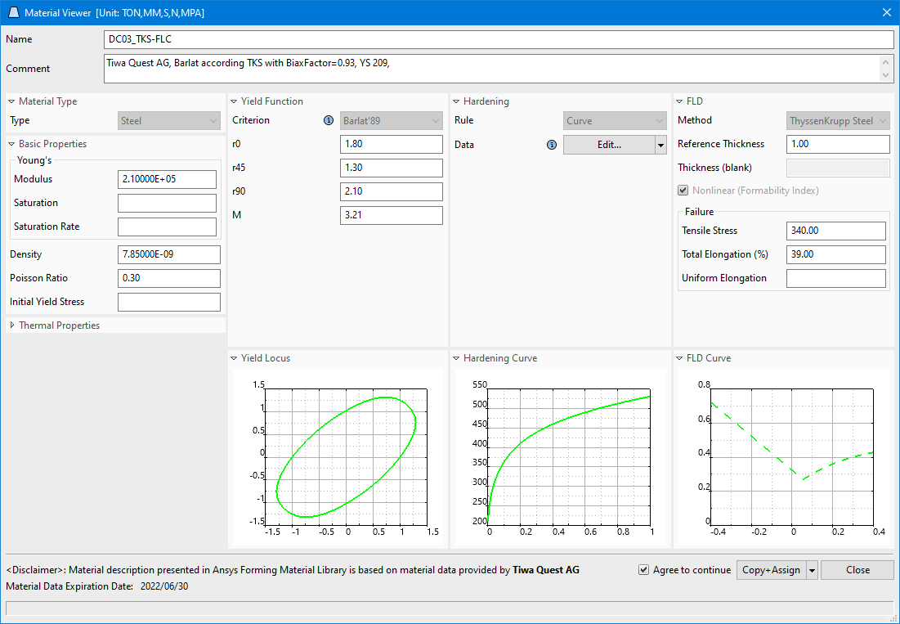Image resolution: width=900 pixels, height=624 pixels.
Task: Click the Tensile Stress input field
Action: pos(835,231)
